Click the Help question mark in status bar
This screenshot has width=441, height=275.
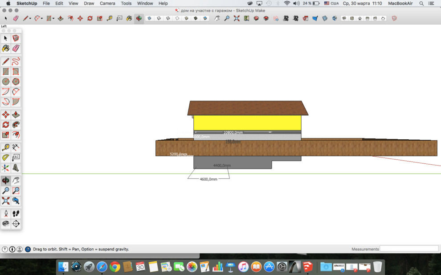(x=28, y=249)
